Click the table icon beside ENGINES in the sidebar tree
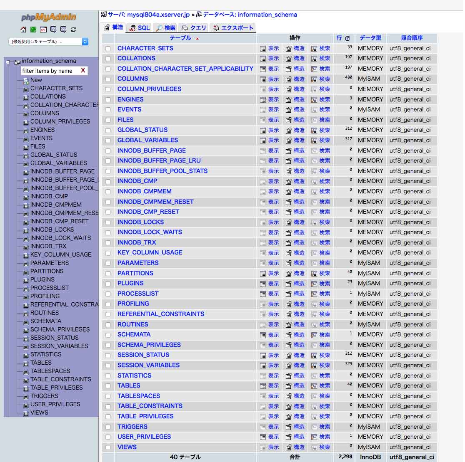 [x=26, y=131]
